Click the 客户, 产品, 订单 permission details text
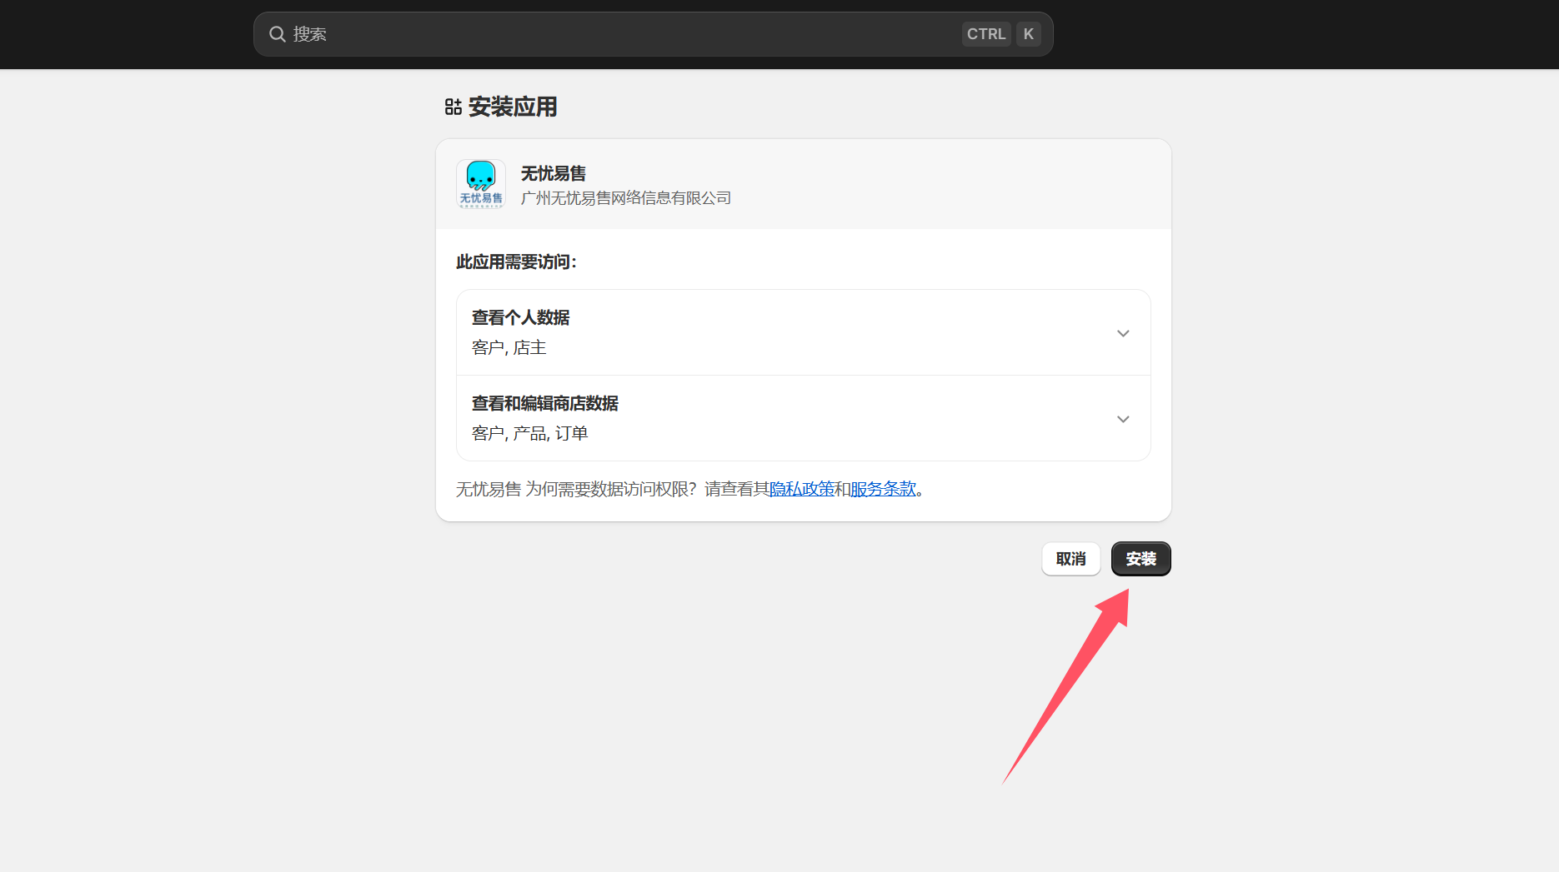The height and width of the screenshot is (872, 1559). point(529,434)
